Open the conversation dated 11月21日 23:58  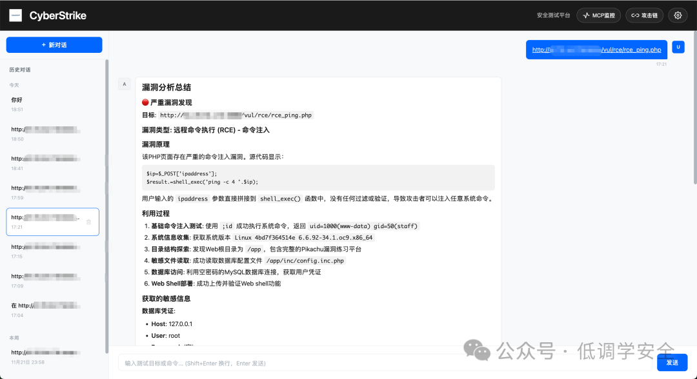52,357
